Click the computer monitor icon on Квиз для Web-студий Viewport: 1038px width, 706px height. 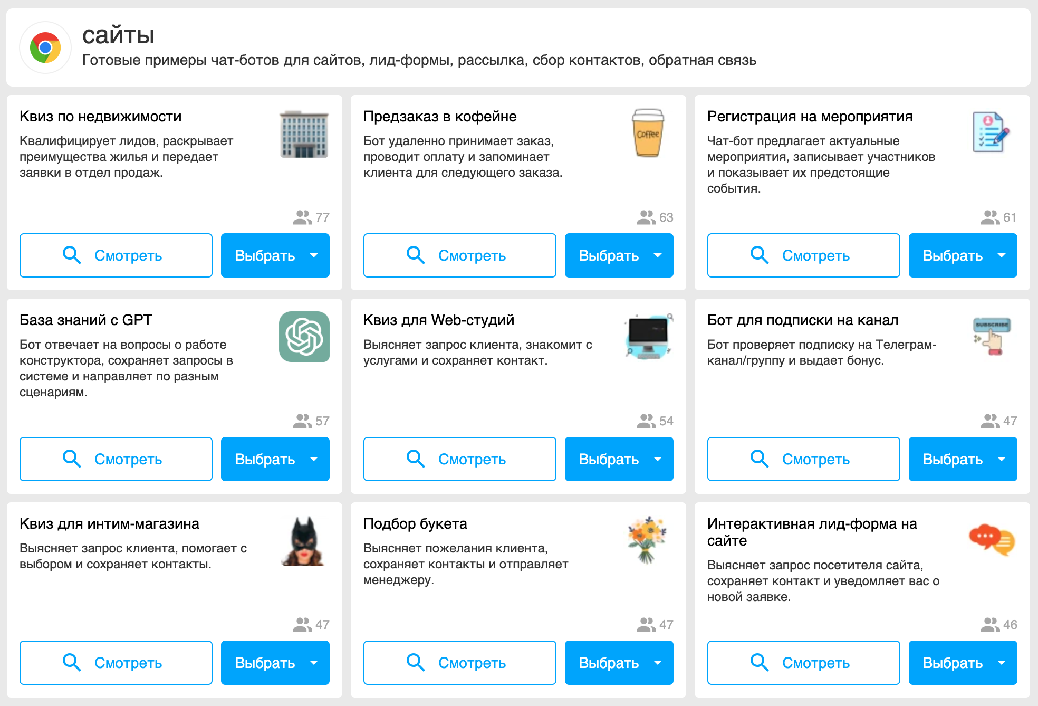648,337
